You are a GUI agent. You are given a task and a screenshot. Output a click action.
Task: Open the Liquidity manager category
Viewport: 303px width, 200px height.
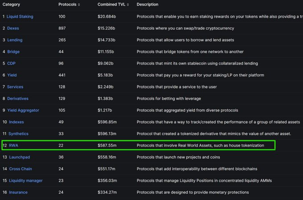click(26, 180)
